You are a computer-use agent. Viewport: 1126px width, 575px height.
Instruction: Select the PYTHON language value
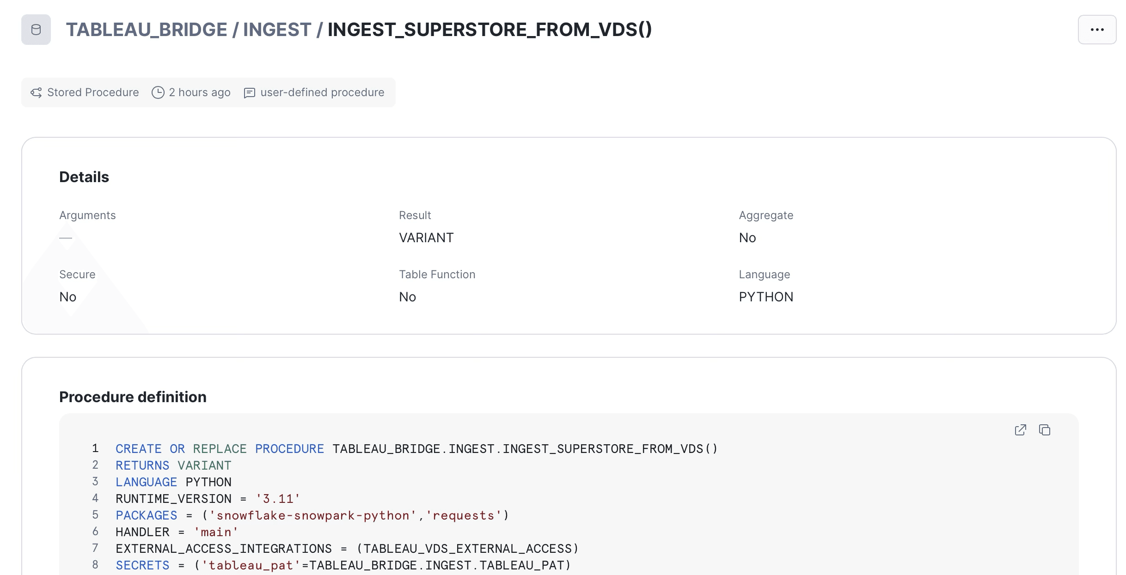coord(765,297)
